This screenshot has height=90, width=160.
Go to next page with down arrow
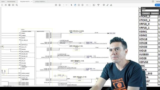tap(60, 5)
